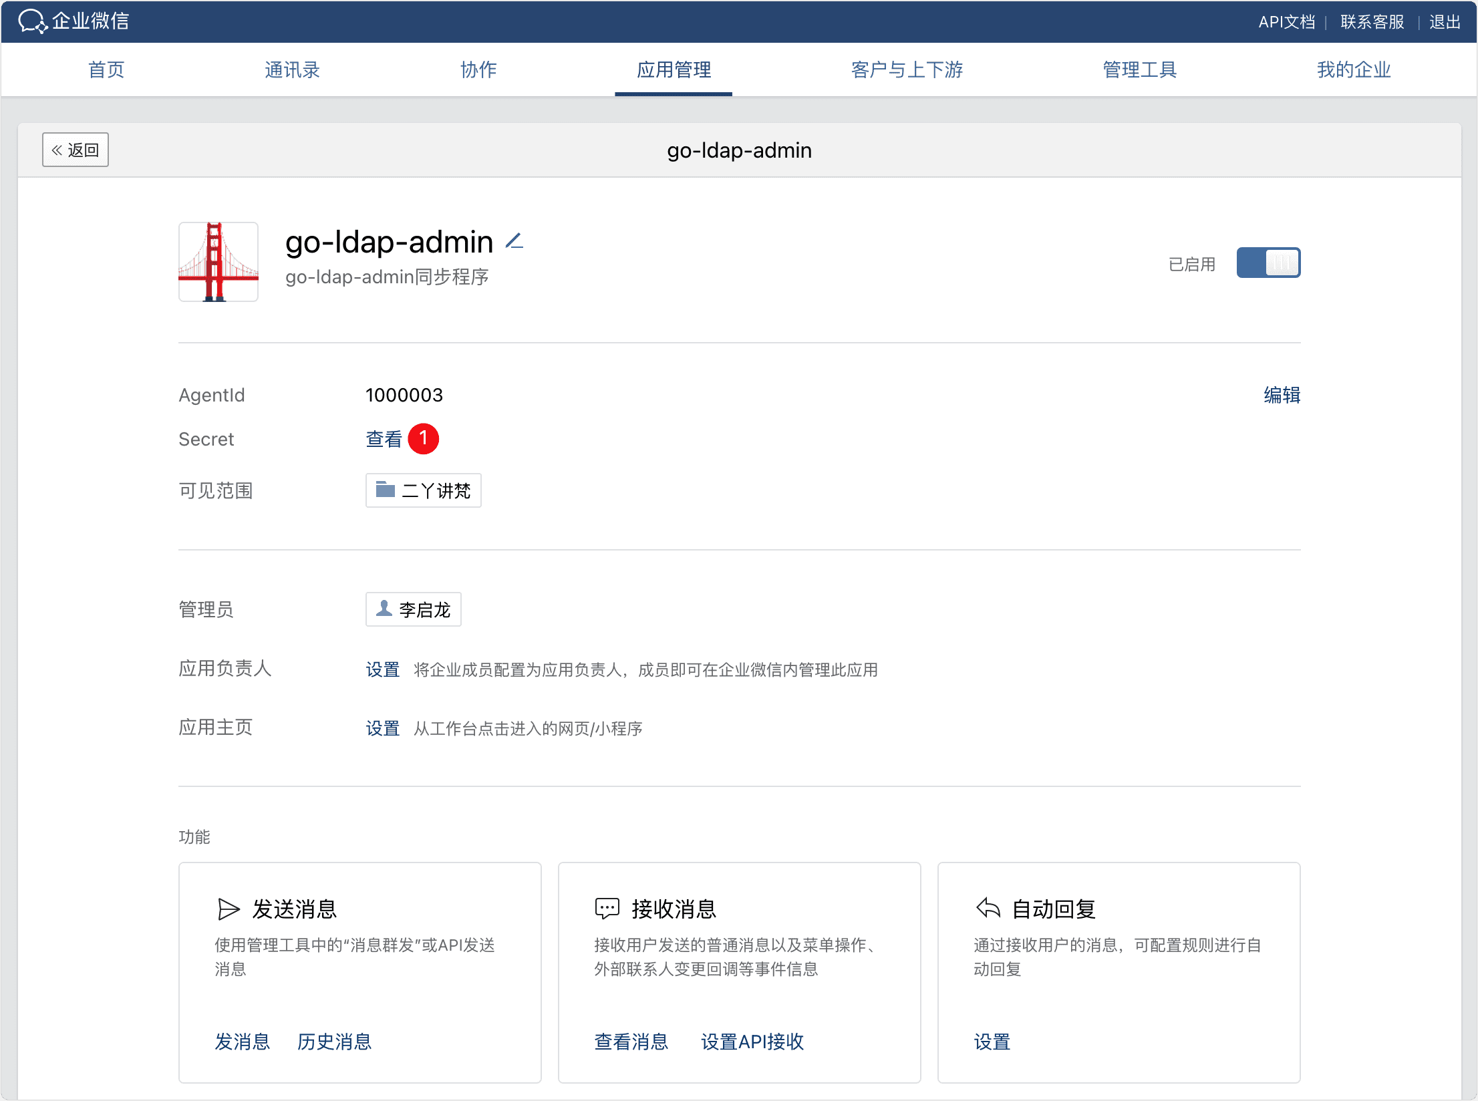This screenshot has height=1101, width=1478.
Task: Click the 可见范围 field label
Action: click(216, 491)
